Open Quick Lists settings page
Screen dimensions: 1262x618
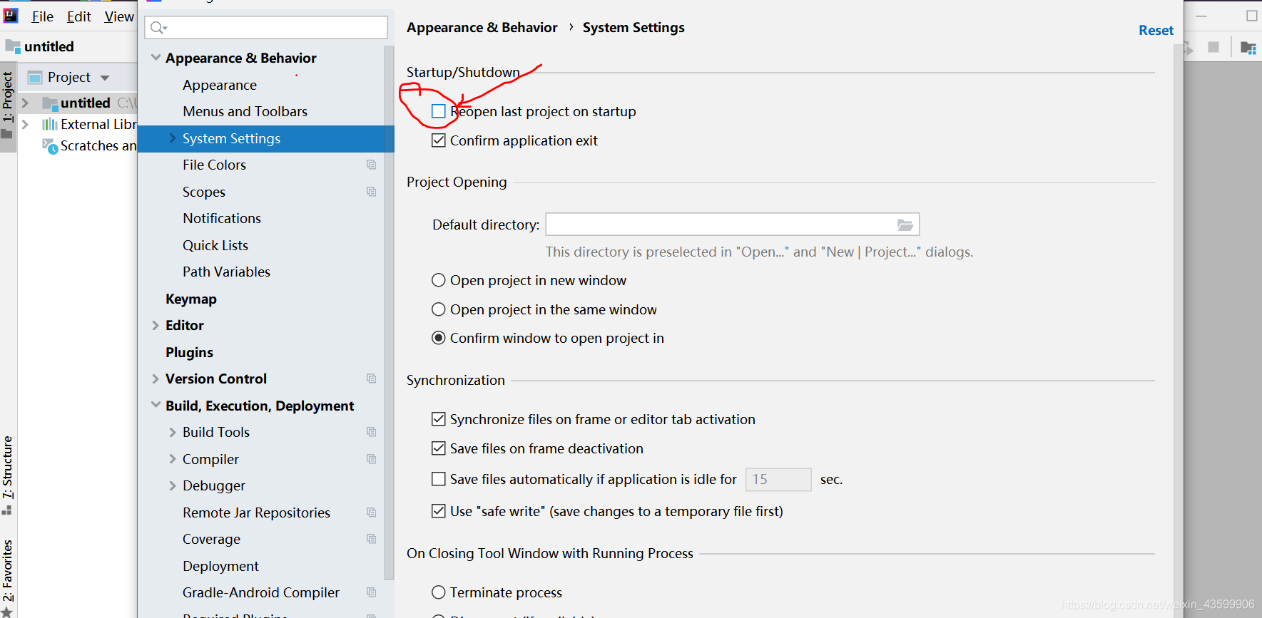(215, 245)
